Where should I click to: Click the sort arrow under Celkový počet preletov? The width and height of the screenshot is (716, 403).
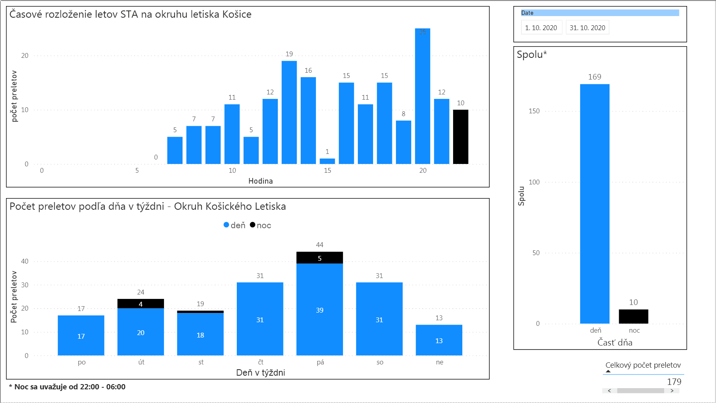(608, 372)
